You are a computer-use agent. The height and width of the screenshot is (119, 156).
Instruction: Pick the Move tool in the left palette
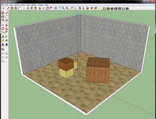3,25
